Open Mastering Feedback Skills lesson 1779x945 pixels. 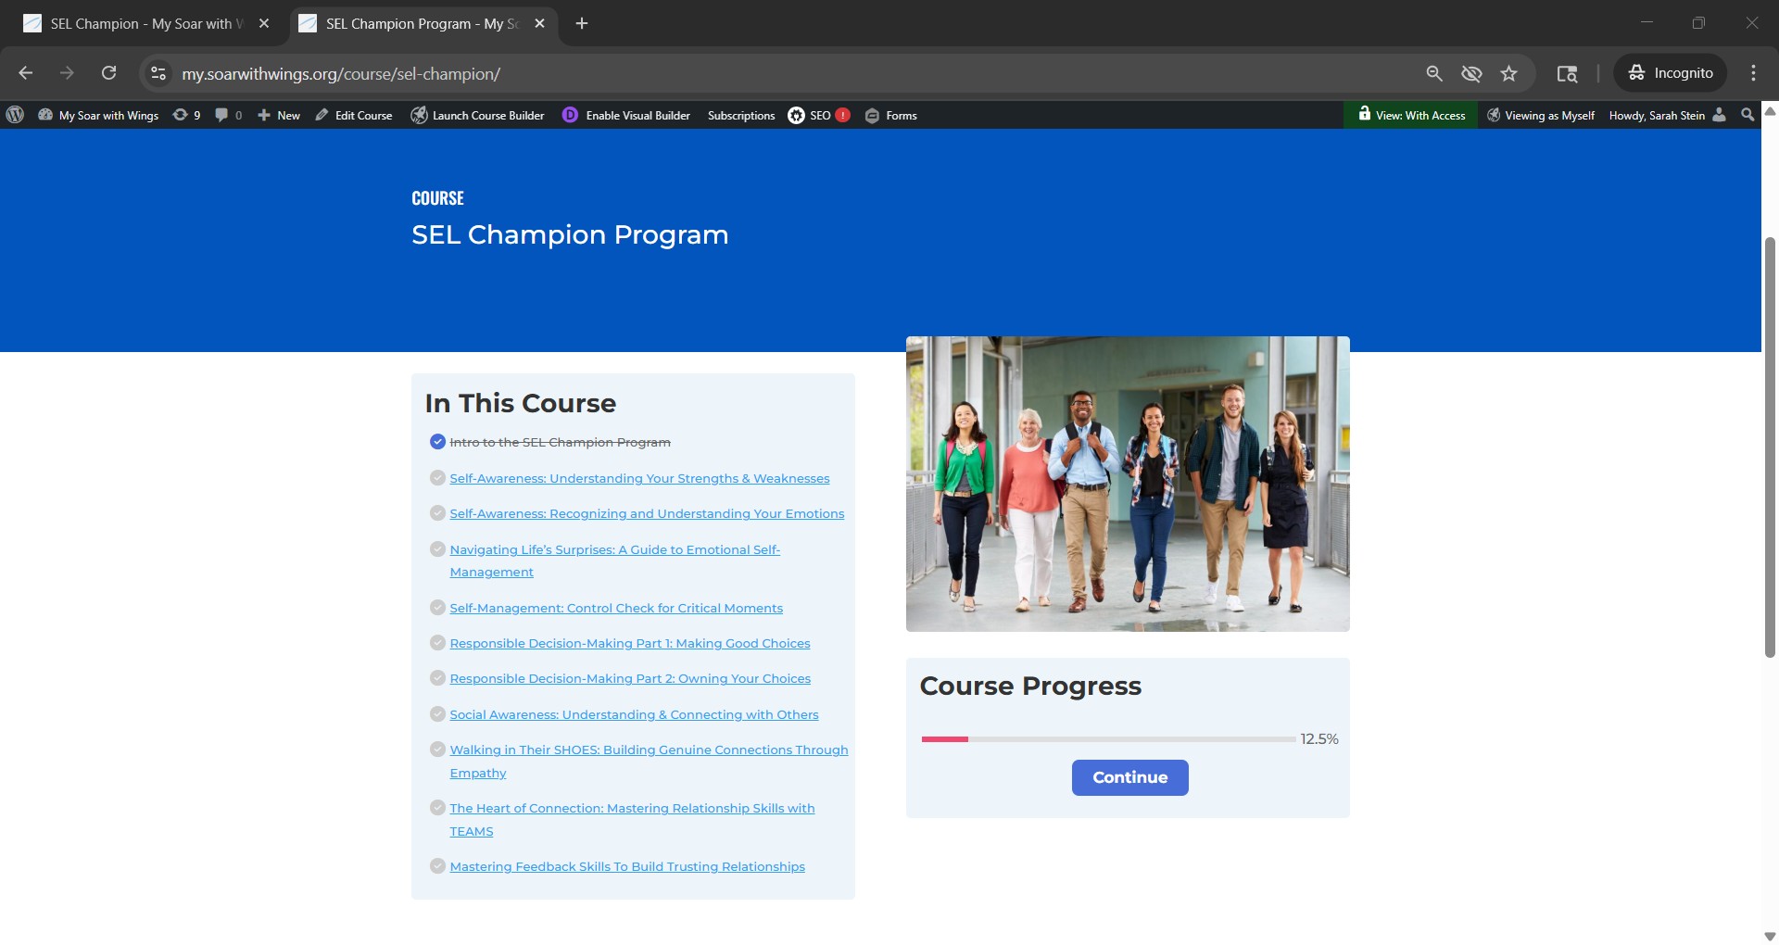pos(627,866)
